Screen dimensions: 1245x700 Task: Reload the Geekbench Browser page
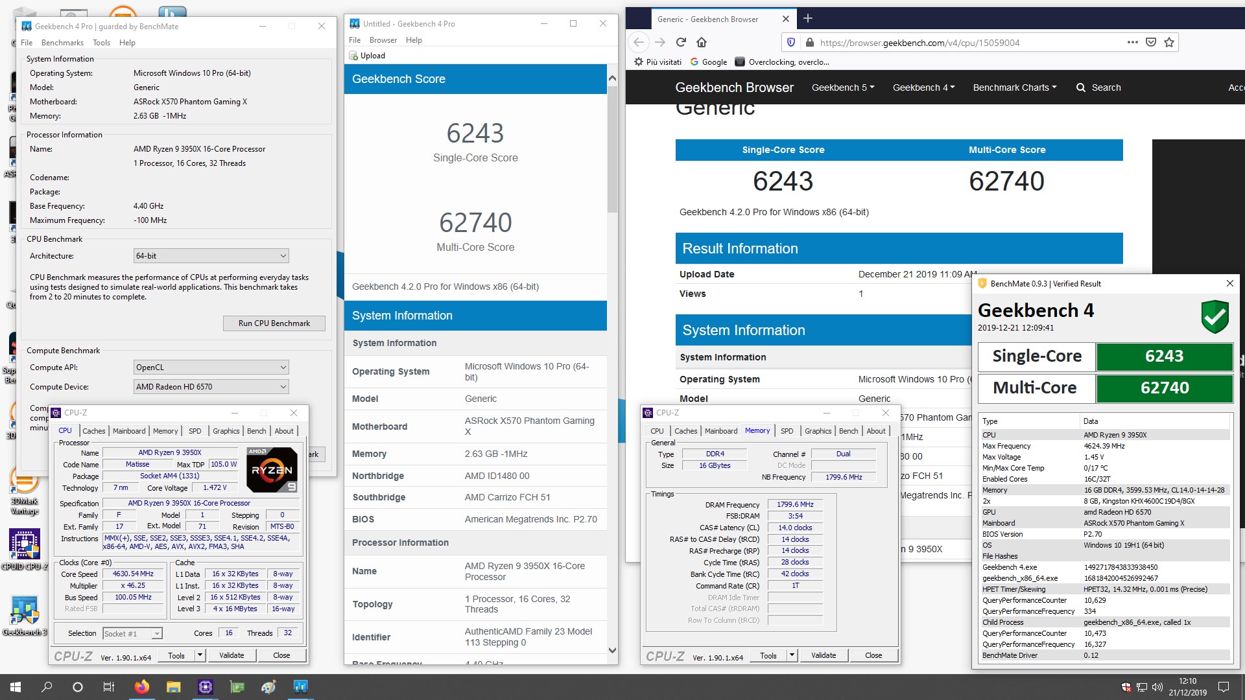click(681, 42)
